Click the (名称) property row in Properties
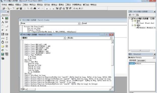This screenshot has height=93, width=157. pyautogui.click(x=142, y=64)
